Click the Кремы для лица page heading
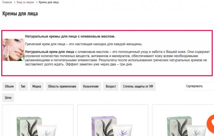Viewport: 214px width, 136px height. [x=20, y=14]
